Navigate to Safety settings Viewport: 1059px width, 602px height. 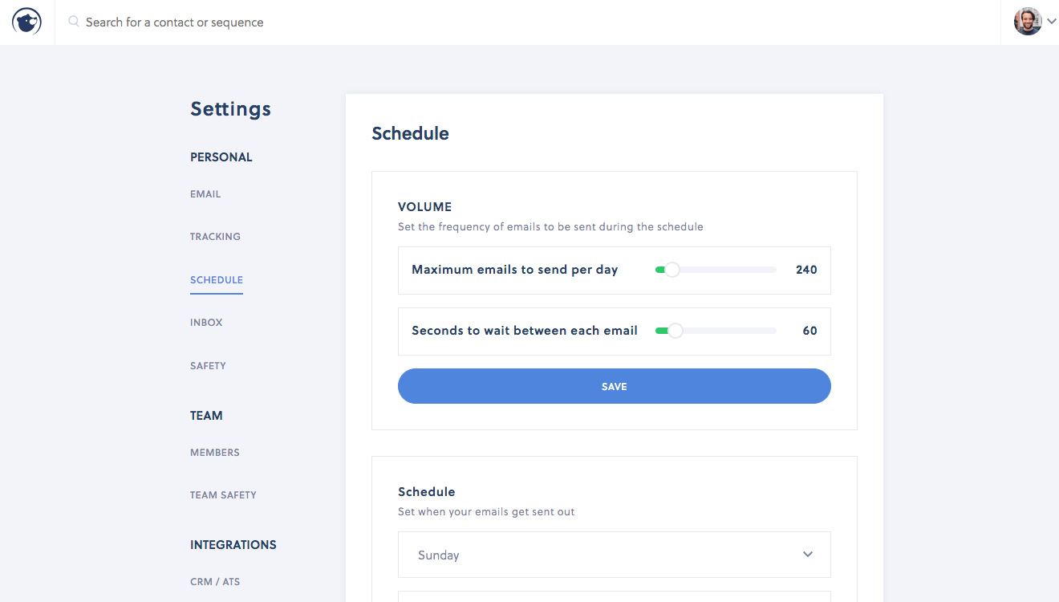(208, 366)
